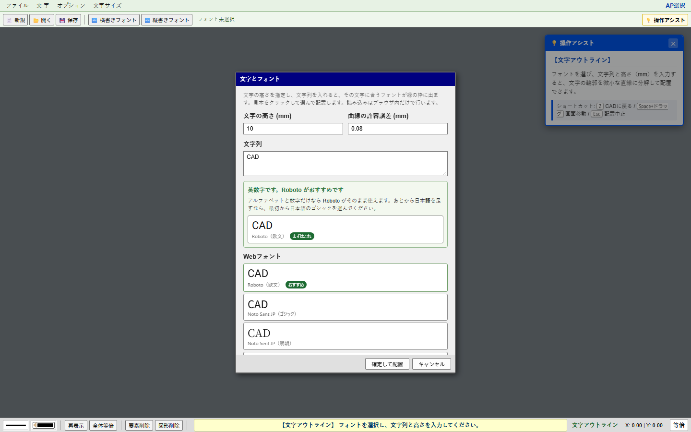Click the 要素削除 button
This screenshot has height=432, width=691.
click(139, 425)
